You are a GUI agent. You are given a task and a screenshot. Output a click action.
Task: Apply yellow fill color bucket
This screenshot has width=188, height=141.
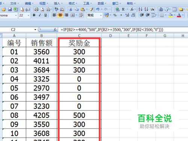click(170, 15)
